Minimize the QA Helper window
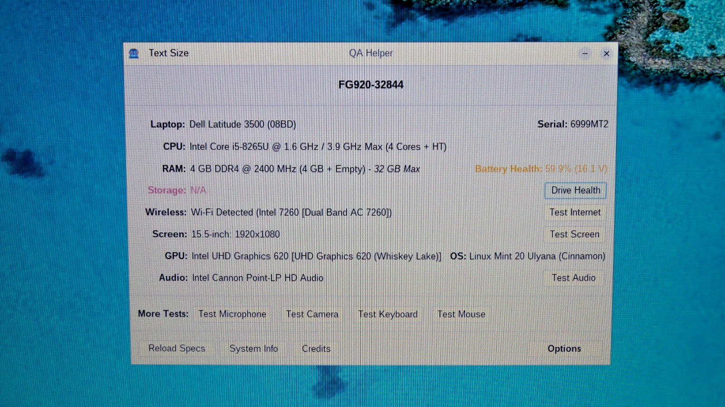725x407 pixels. pos(585,54)
